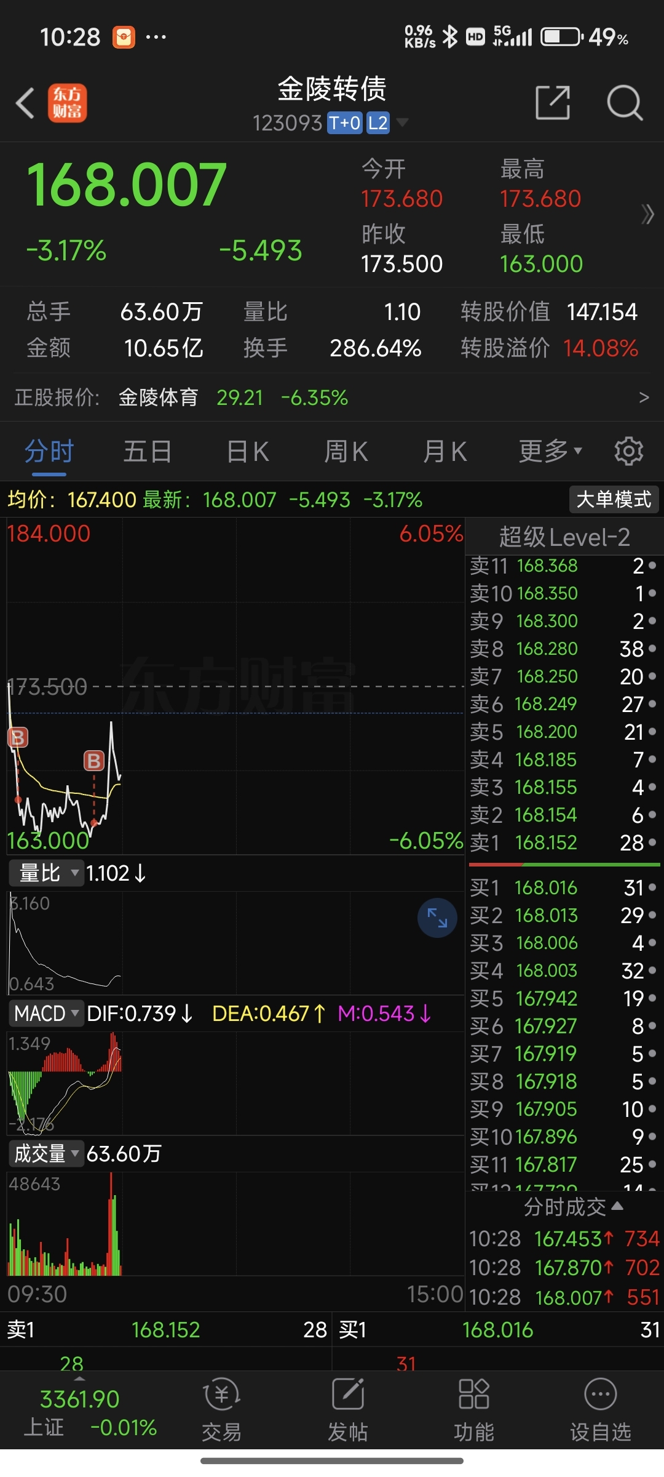Tap the 上证 3361.90 index value

(80, 1399)
